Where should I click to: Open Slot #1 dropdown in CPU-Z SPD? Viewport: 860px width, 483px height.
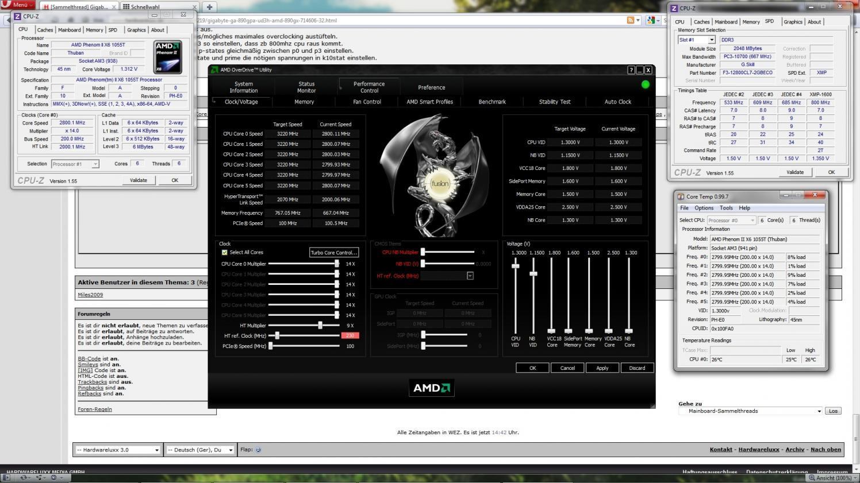(696, 40)
